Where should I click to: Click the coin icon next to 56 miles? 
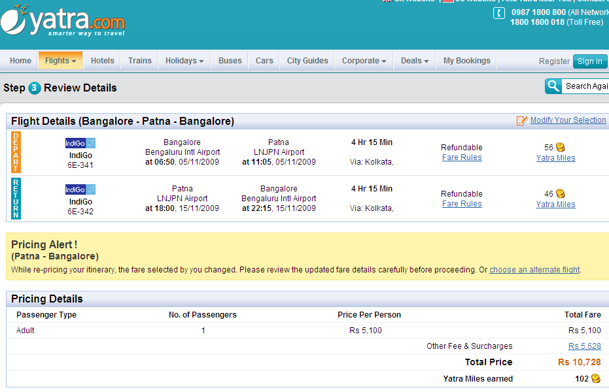click(561, 148)
